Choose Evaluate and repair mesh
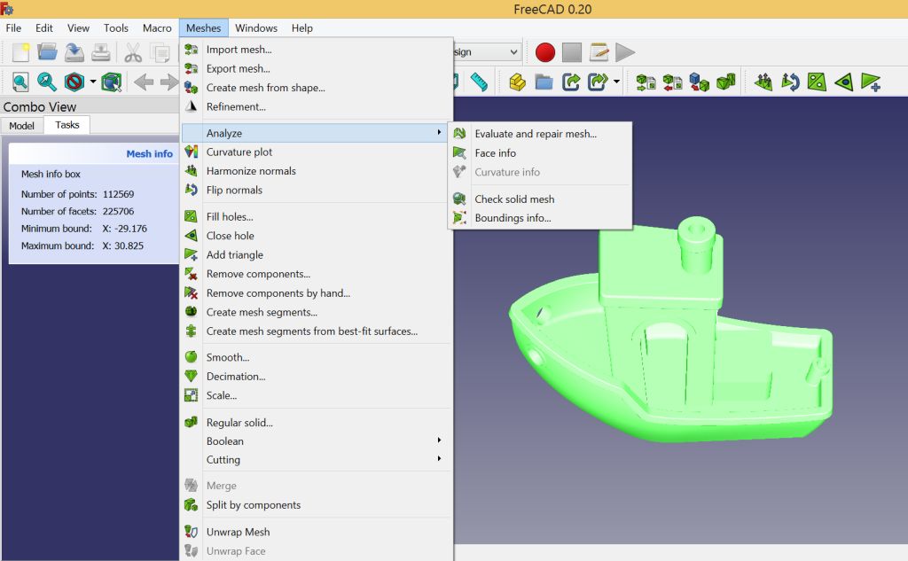Screen dimensions: 908x561 536,134
